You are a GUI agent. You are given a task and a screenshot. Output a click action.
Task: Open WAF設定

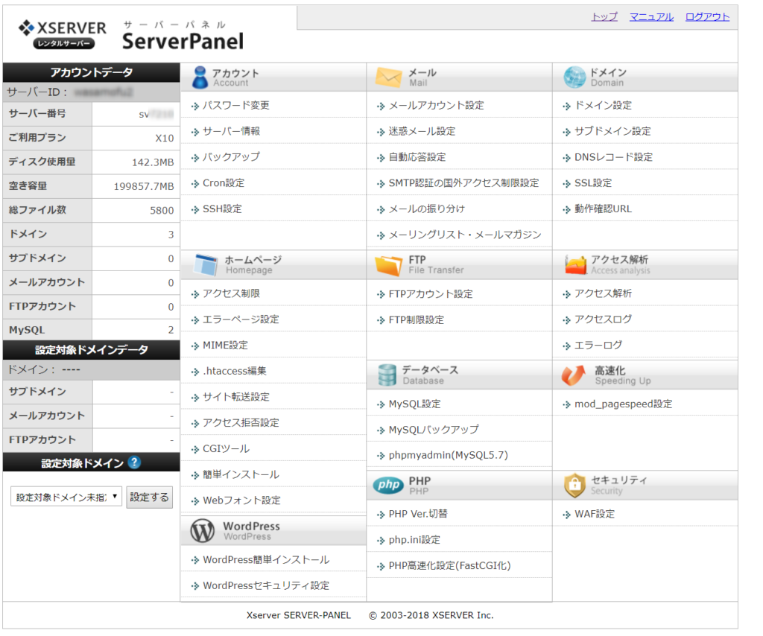[595, 513]
